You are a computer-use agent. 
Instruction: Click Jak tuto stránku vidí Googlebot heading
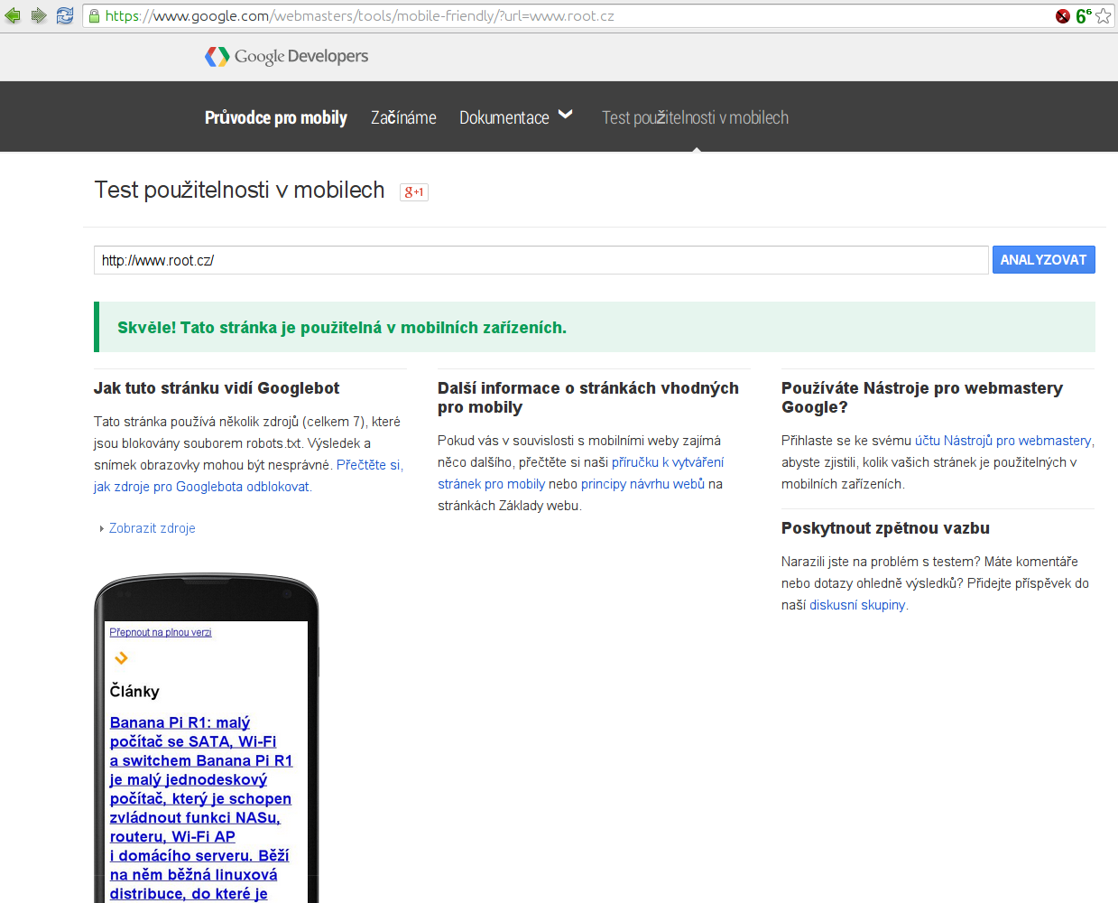pyautogui.click(x=217, y=388)
